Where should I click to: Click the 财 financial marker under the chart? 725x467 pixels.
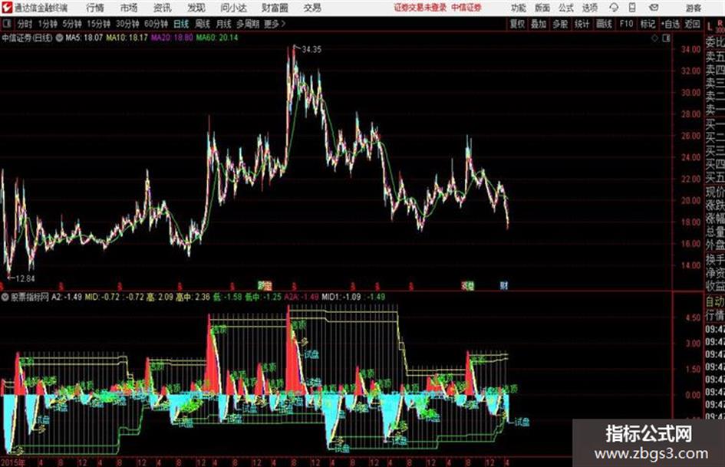pyautogui.click(x=504, y=285)
